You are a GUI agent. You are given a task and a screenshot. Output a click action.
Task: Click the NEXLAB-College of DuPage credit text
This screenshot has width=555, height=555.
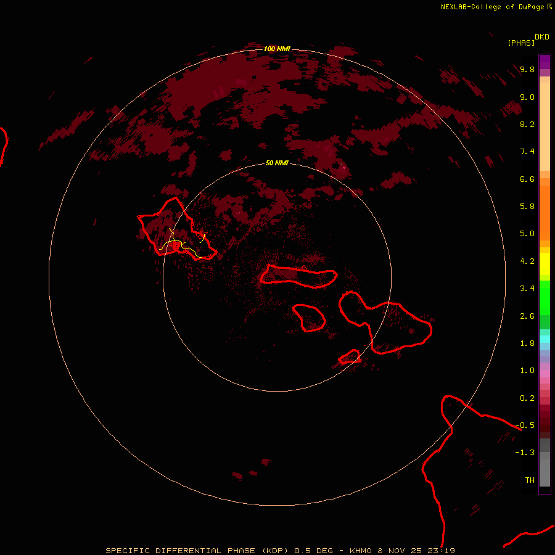492,7
